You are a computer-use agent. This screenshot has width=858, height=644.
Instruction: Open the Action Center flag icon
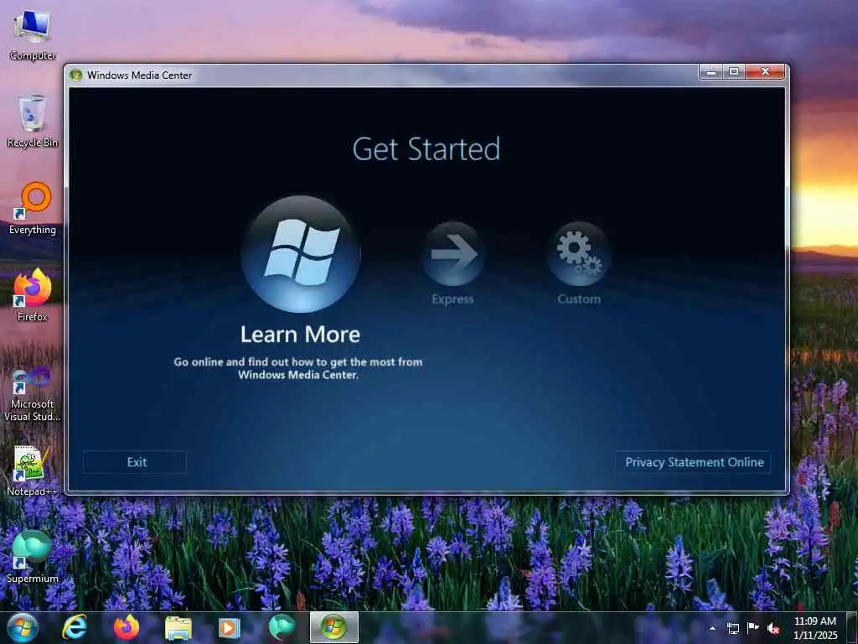pos(753,627)
